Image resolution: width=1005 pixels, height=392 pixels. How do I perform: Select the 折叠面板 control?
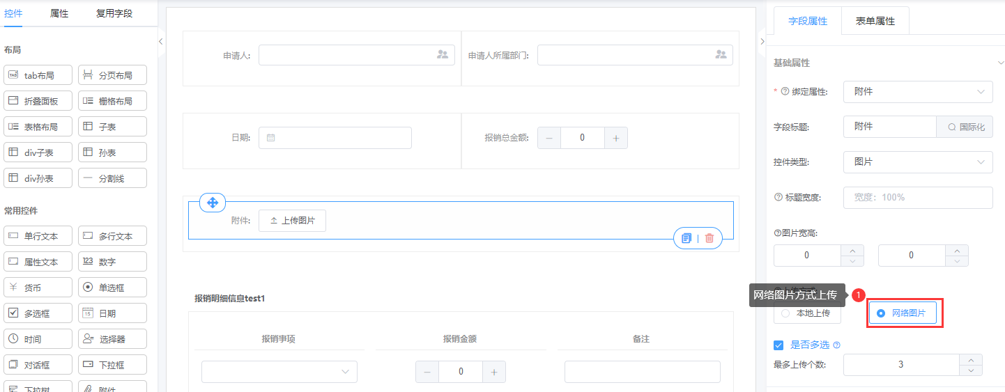pos(38,101)
